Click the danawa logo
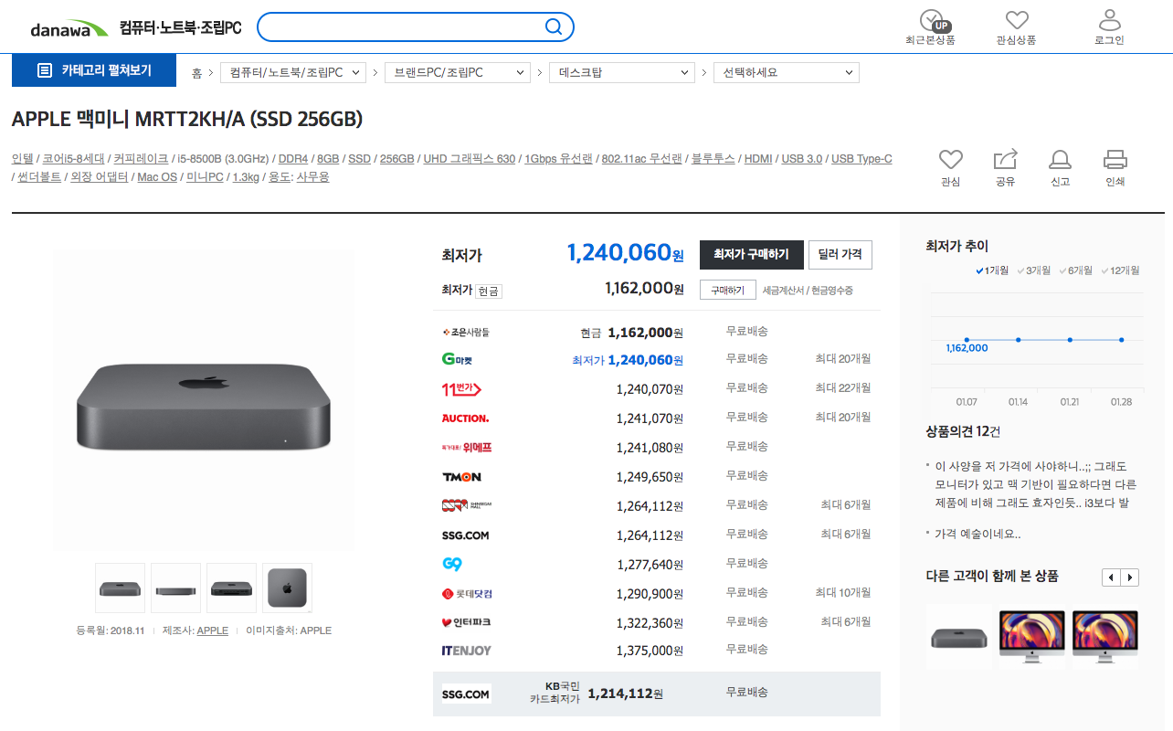Viewport: 1173px width, 731px height. click(x=69, y=28)
